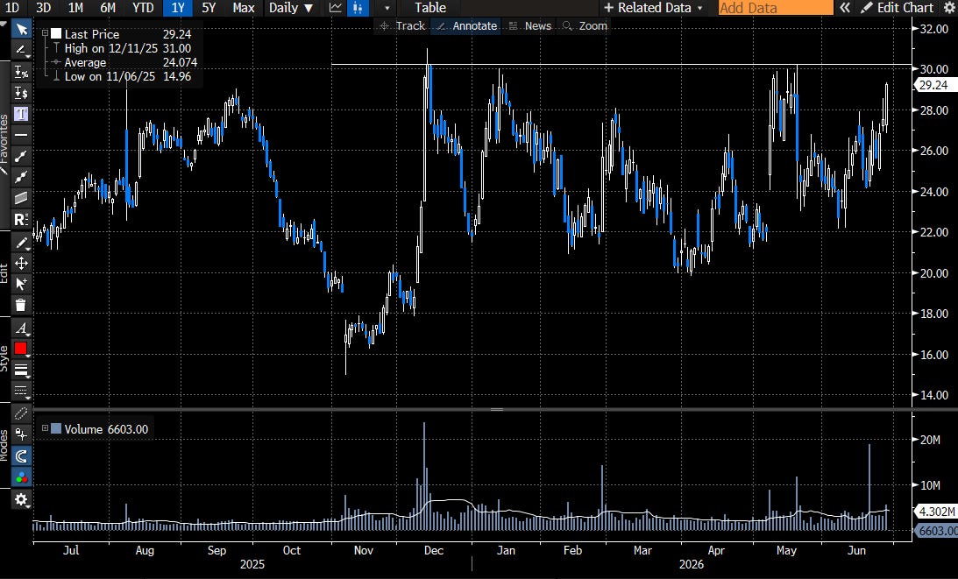Viewport: 958px width, 579px height.
Task: Toggle the magnet snap mode
Action: tap(21, 456)
